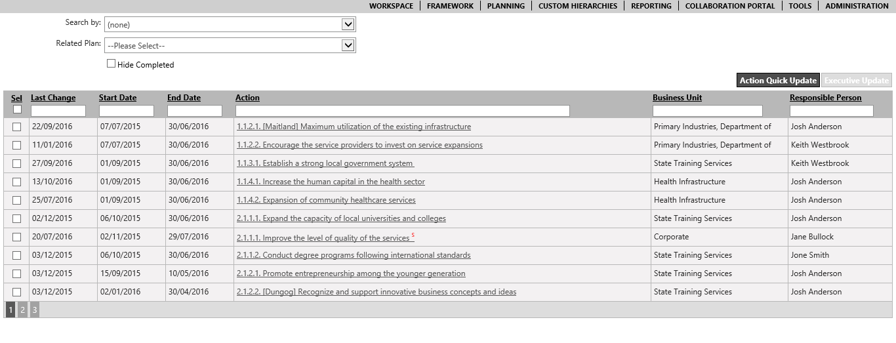Viewport: 896px width, 343px height.
Task: Click responsible person Jone Smith
Action: (x=810, y=255)
